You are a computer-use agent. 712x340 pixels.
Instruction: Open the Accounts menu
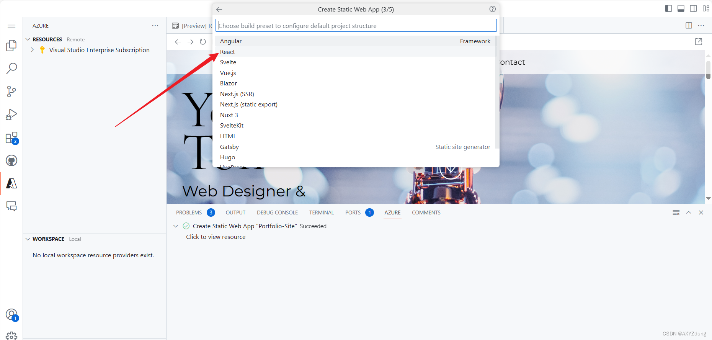11,315
